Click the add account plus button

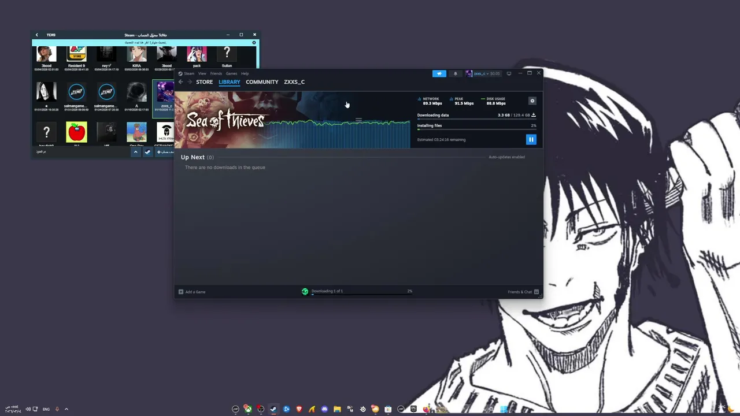coord(165,152)
